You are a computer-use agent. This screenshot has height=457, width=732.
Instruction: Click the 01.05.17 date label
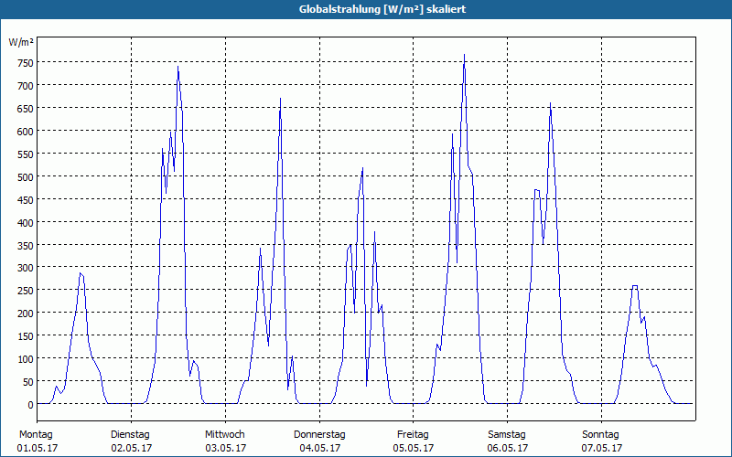click(x=38, y=448)
